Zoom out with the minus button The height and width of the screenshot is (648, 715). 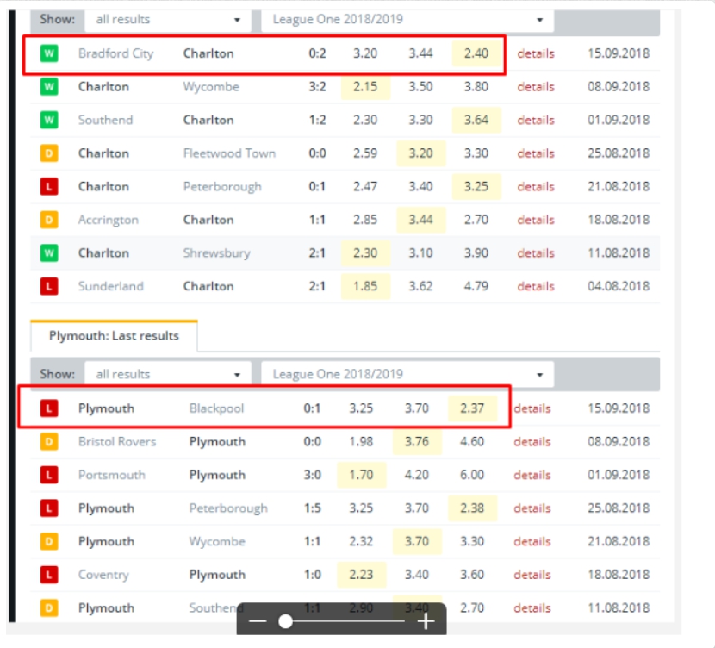pyautogui.click(x=258, y=621)
